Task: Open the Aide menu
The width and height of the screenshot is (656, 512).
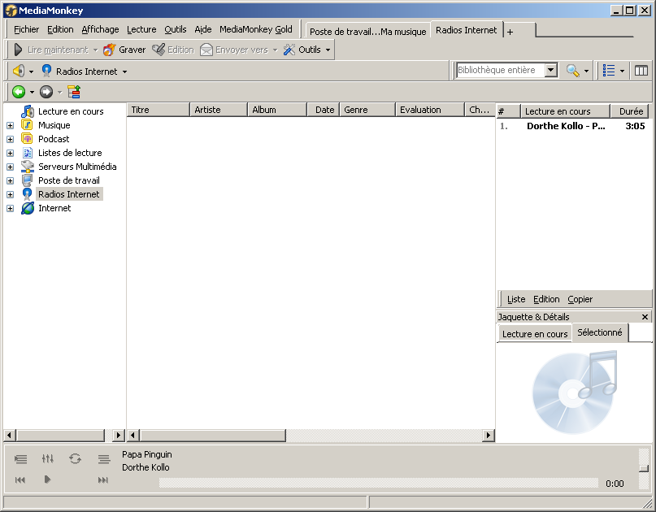Action: pos(203,29)
